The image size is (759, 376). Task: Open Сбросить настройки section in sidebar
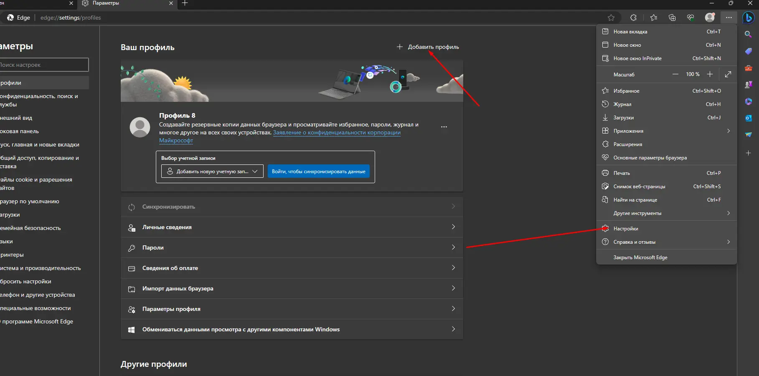click(x=44, y=281)
